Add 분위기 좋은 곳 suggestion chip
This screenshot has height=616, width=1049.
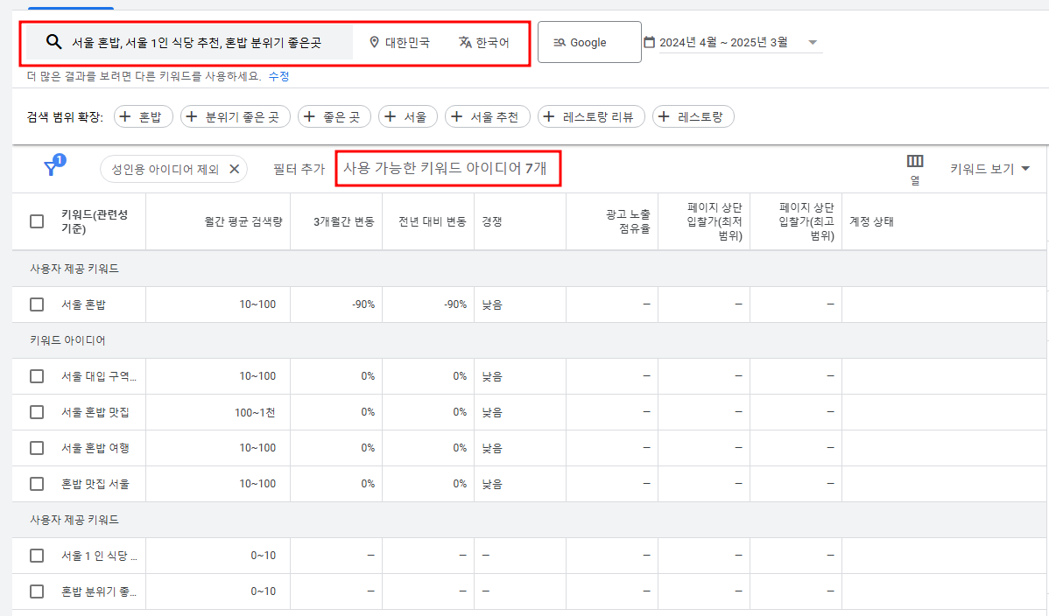pyautogui.click(x=235, y=116)
